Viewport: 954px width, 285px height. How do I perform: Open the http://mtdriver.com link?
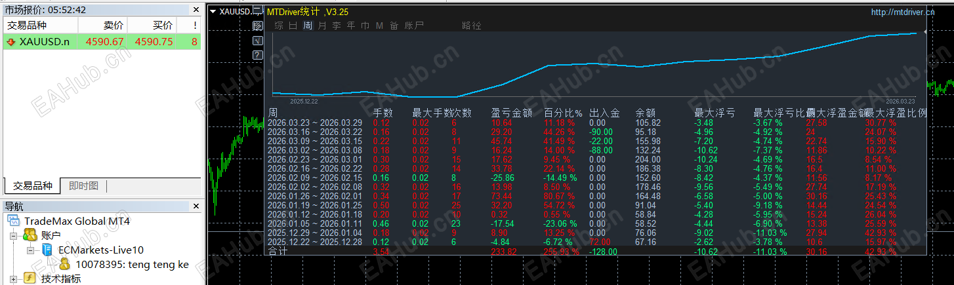pos(902,12)
